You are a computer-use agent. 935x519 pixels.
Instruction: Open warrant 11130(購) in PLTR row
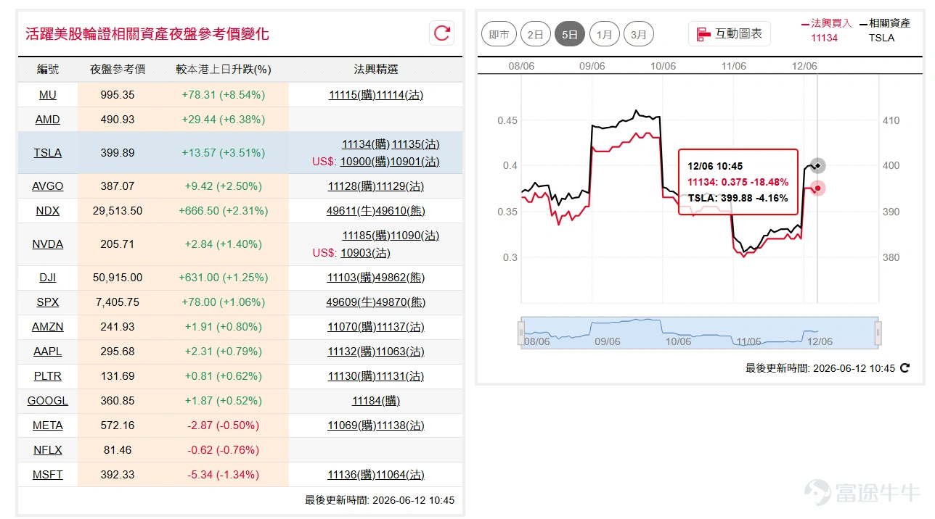tap(351, 376)
